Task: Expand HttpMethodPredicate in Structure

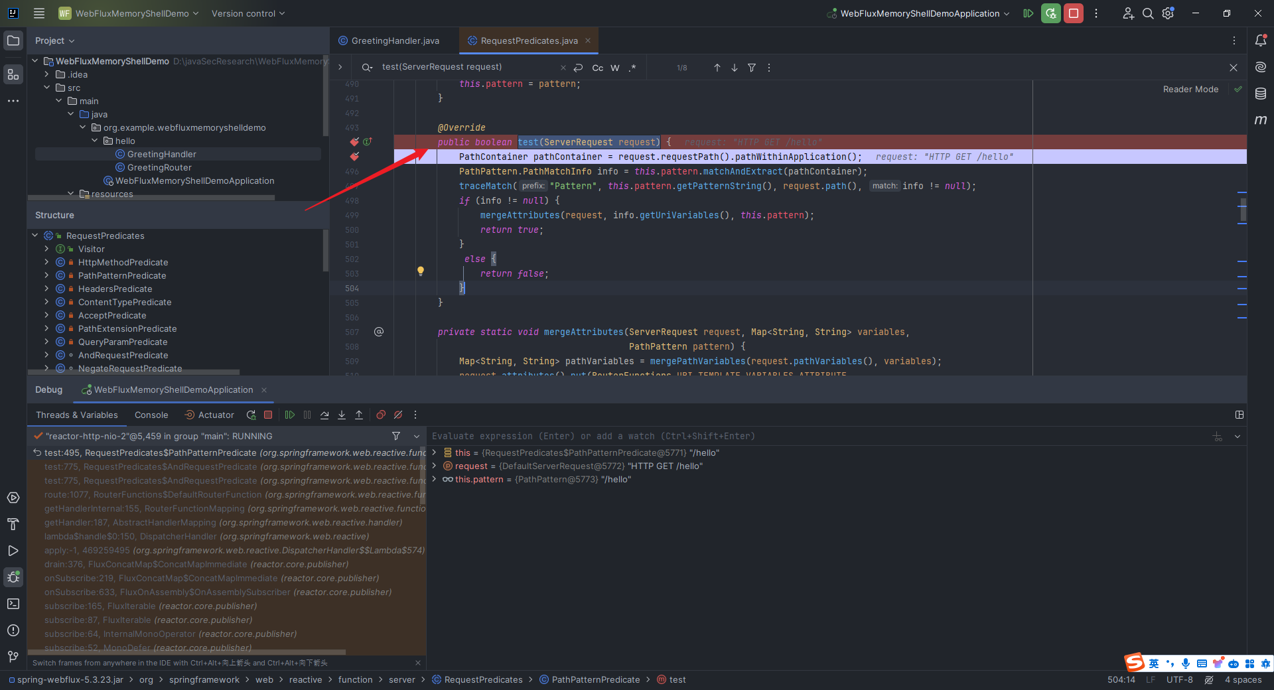Action: click(46, 262)
